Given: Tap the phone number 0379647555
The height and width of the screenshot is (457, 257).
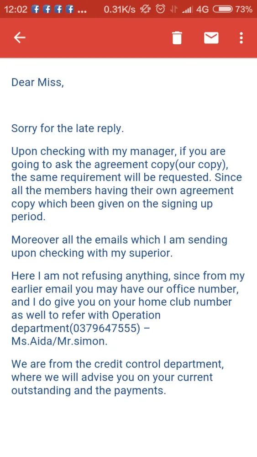Looking at the screenshot, I should 105,328.
